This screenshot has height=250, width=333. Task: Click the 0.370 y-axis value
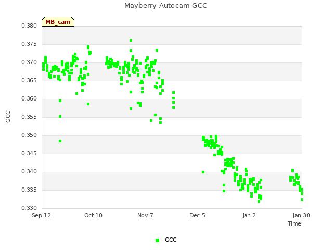point(29,63)
